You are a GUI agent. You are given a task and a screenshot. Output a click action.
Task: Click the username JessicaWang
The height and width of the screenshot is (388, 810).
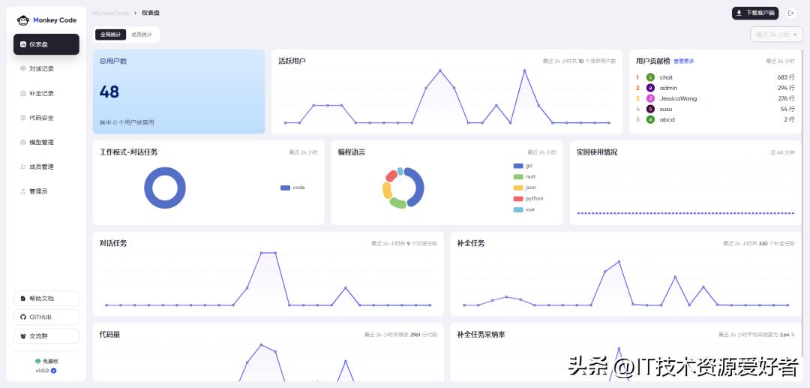[677, 98]
